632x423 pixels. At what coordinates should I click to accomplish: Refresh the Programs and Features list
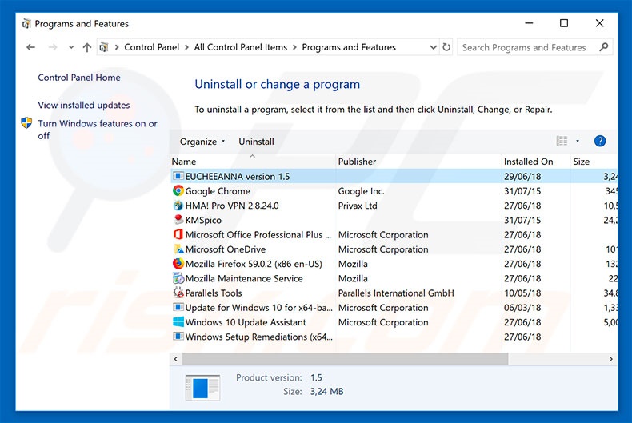[x=446, y=47]
